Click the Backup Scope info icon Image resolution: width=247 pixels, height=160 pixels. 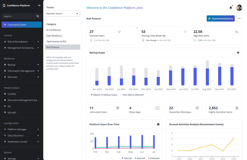[238, 52]
